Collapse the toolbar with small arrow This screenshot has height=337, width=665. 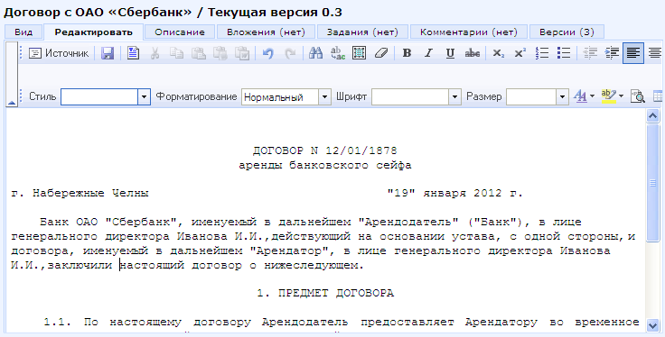click(12, 103)
